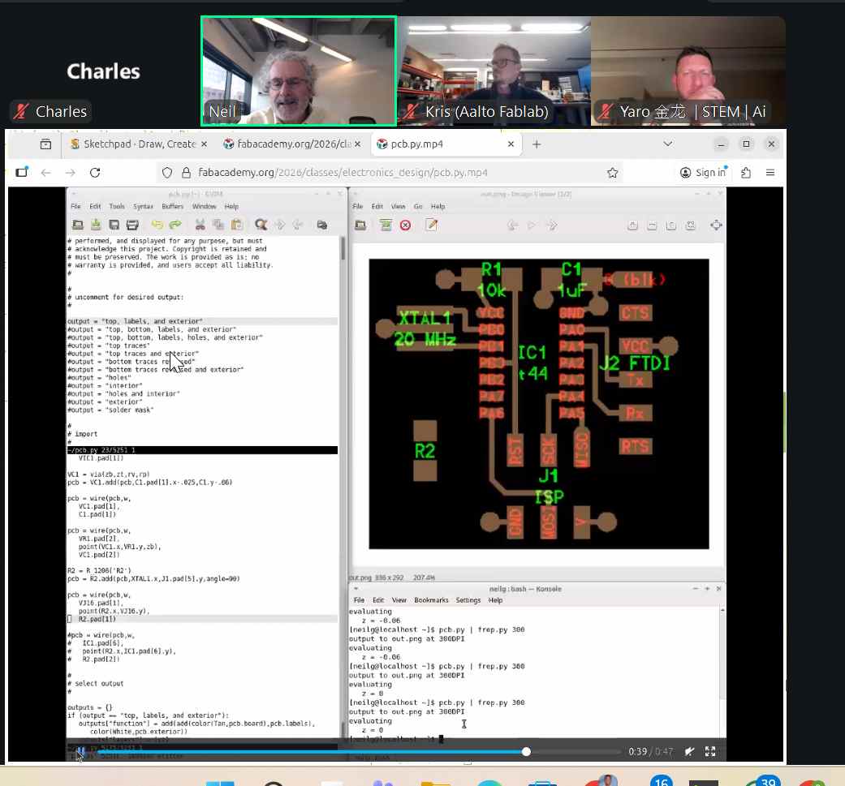
Task: Click the gvim paste clipboard icon
Action: 236,225
